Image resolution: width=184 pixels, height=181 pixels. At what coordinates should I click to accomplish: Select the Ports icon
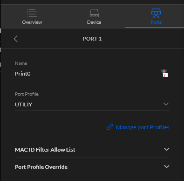point(156,13)
